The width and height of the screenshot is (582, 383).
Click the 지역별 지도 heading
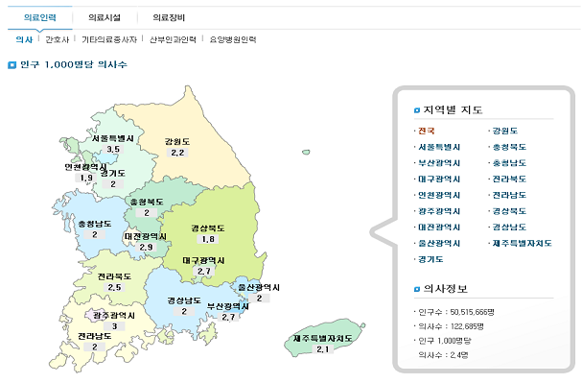(x=453, y=109)
